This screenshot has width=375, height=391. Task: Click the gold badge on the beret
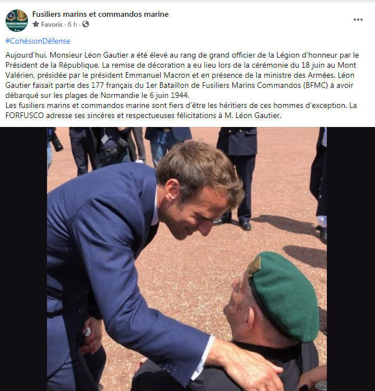[254, 266]
